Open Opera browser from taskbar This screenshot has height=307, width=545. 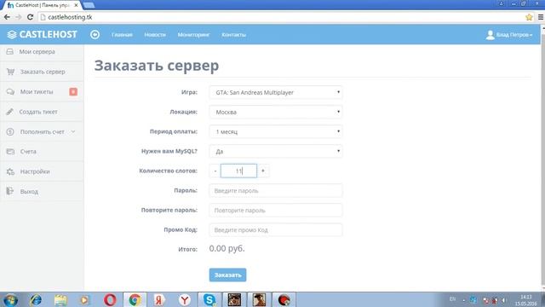[110, 299]
